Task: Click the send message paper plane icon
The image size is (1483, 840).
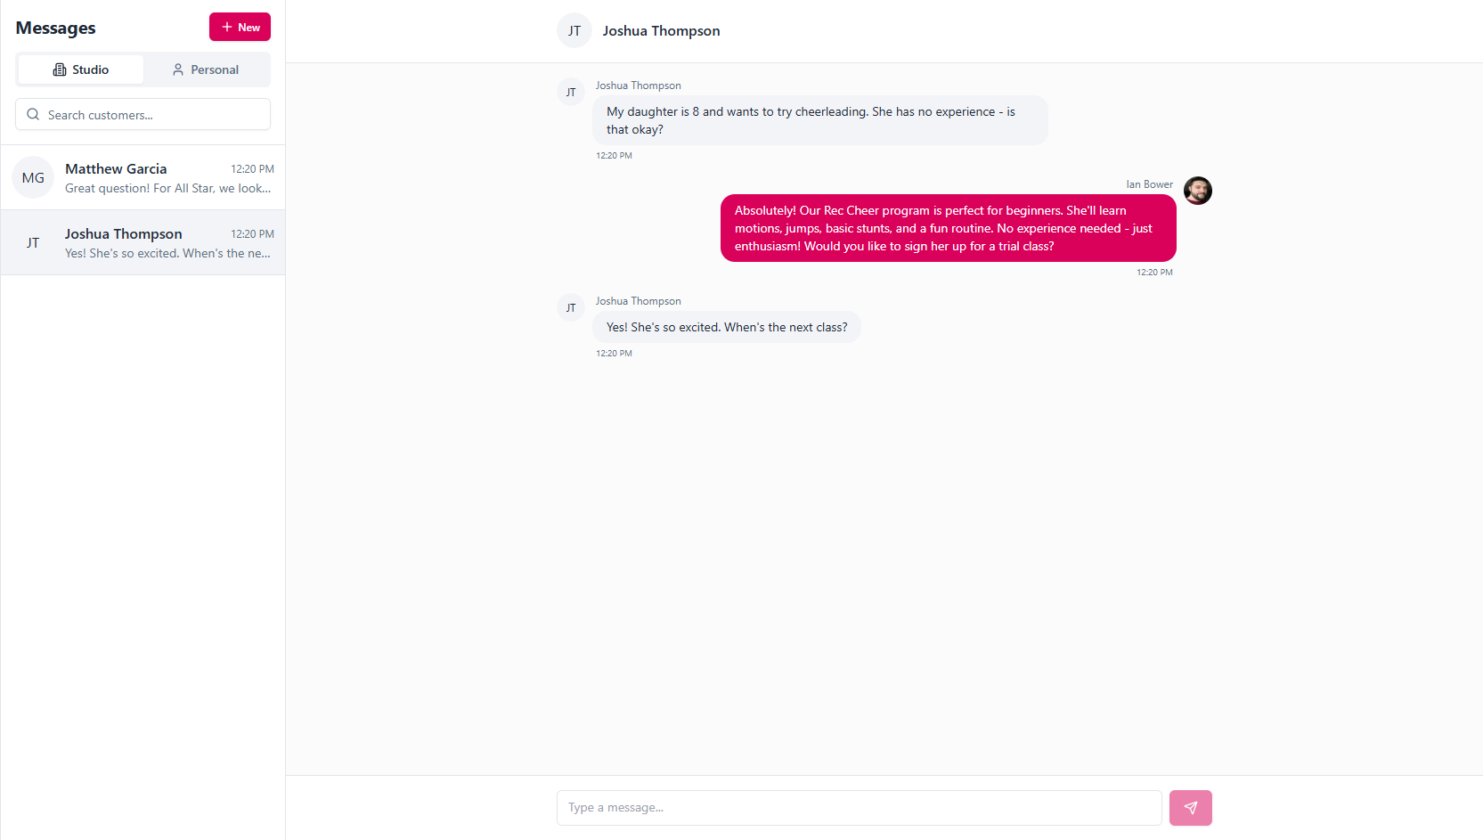Action: coord(1191,807)
